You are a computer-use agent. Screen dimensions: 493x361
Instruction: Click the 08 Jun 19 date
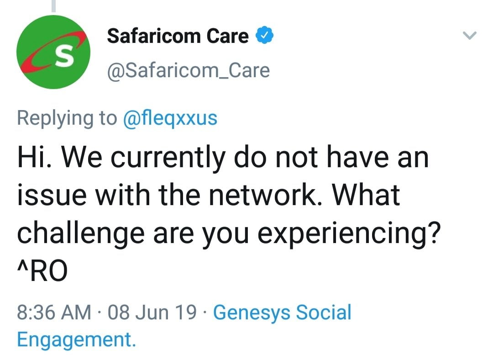point(152,313)
